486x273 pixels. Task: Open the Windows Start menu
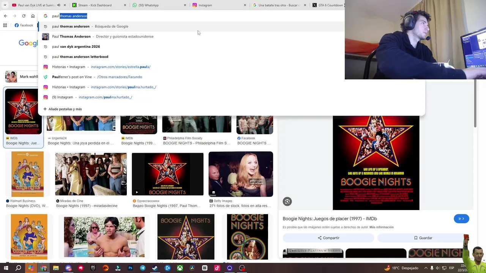coord(6,268)
